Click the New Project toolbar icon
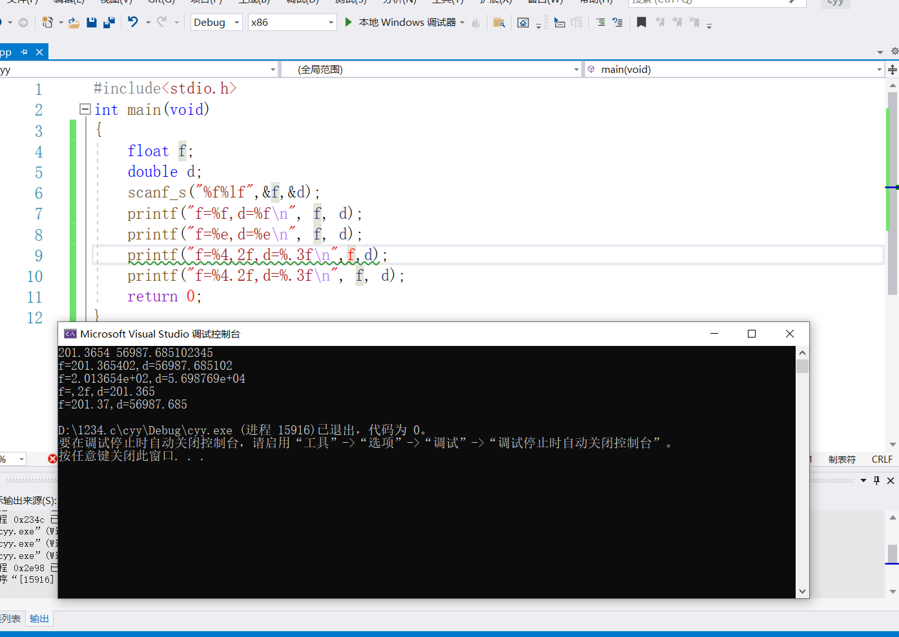The height and width of the screenshot is (637, 899). pyautogui.click(x=48, y=23)
